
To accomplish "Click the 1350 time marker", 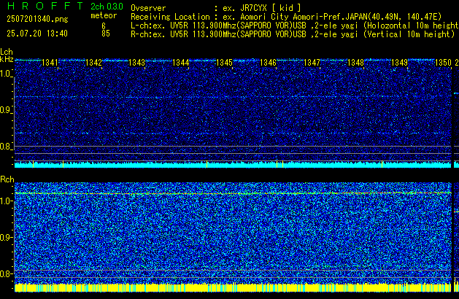I will pyautogui.click(x=443, y=63).
